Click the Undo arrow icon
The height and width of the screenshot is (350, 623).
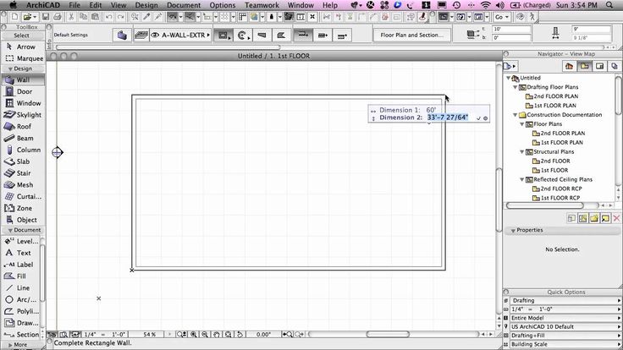(108, 17)
